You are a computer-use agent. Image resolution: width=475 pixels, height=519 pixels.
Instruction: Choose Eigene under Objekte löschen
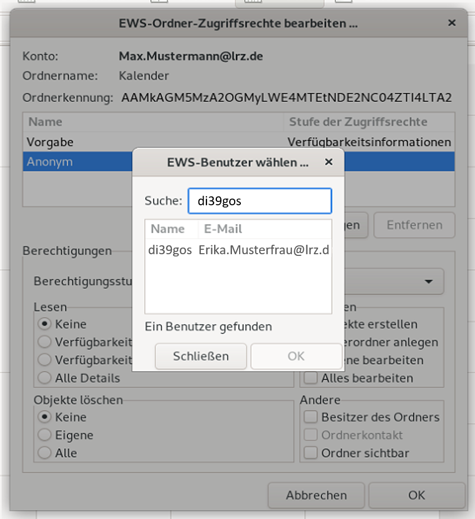click(44, 435)
